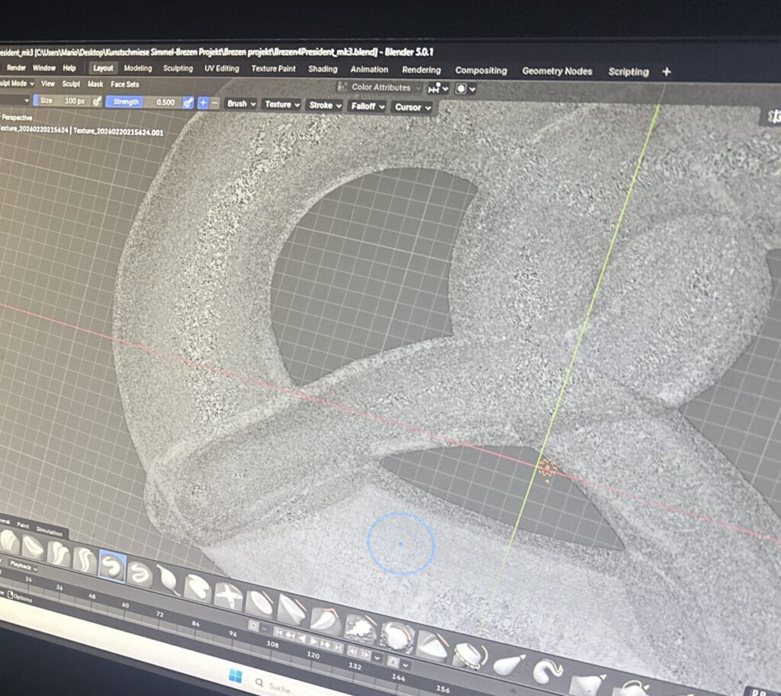Image resolution: width=781 pixels, height=696 pixels.
Task: Open the Mask header menu
Action: [95, 84]
